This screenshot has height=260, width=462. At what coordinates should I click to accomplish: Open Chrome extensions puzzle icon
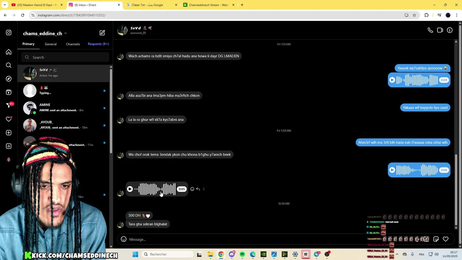pyautogui.click(x=427, y=15)
